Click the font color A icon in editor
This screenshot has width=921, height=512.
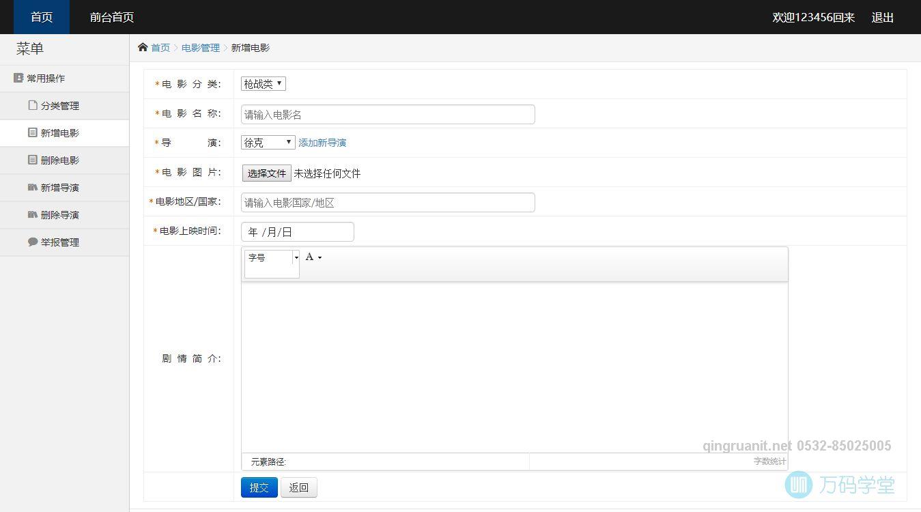click(x=309, y=256)
